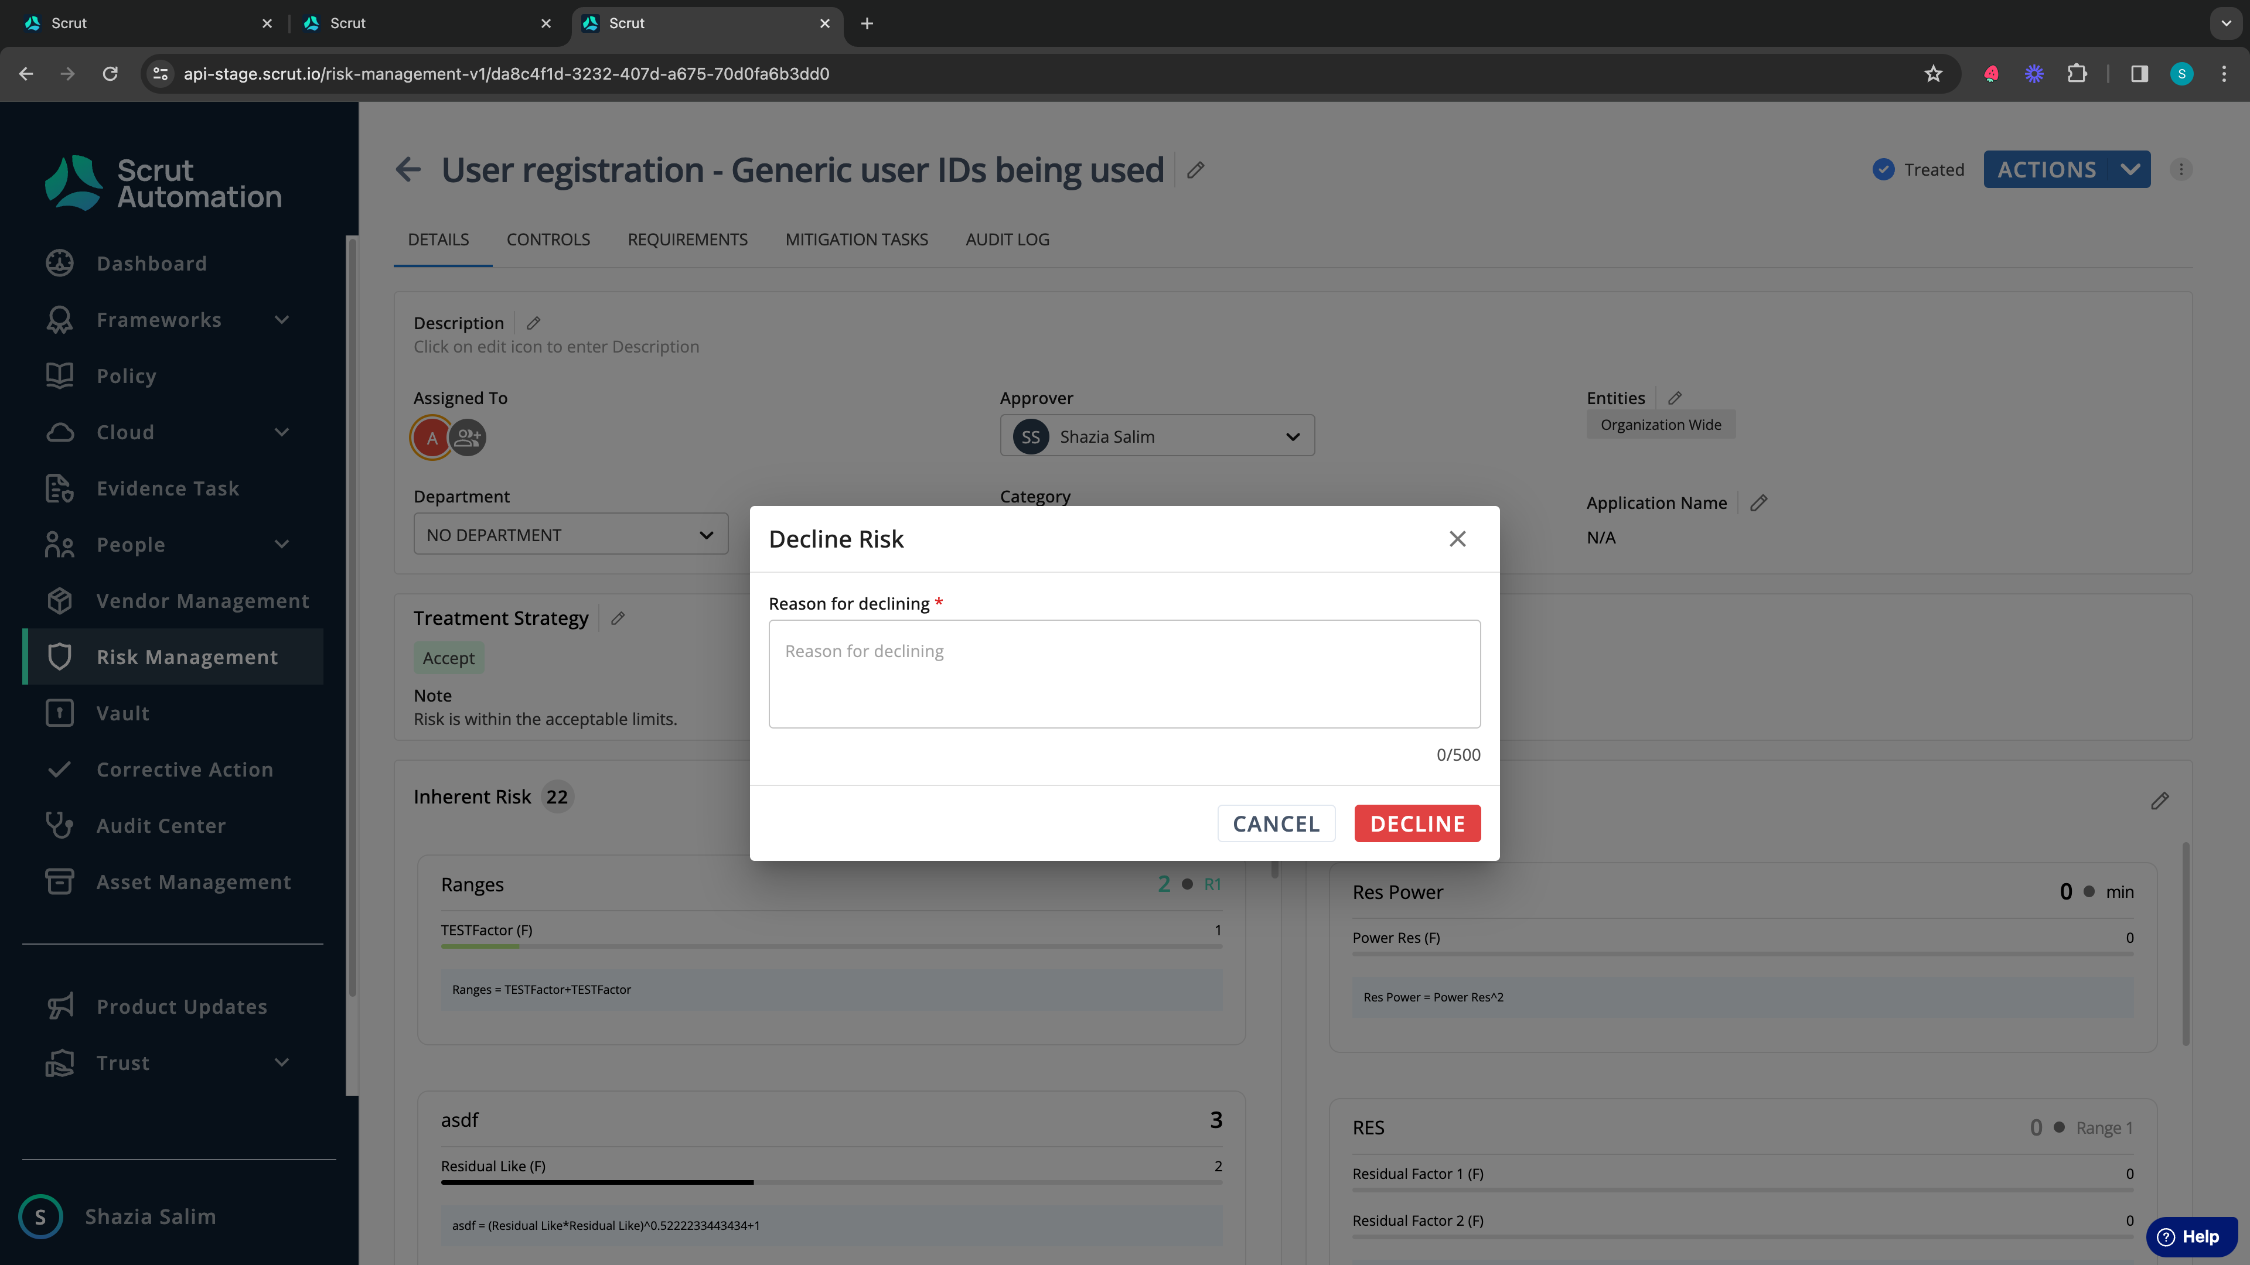Switch to the CONTROLS tab
The width and height of the screenshot is (2250, 1265).
(548, 239)
